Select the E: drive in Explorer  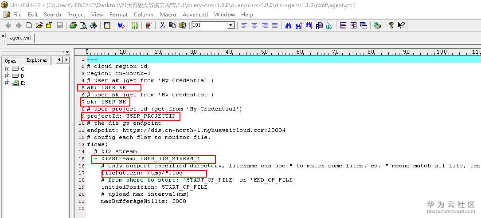coord(23,83)
